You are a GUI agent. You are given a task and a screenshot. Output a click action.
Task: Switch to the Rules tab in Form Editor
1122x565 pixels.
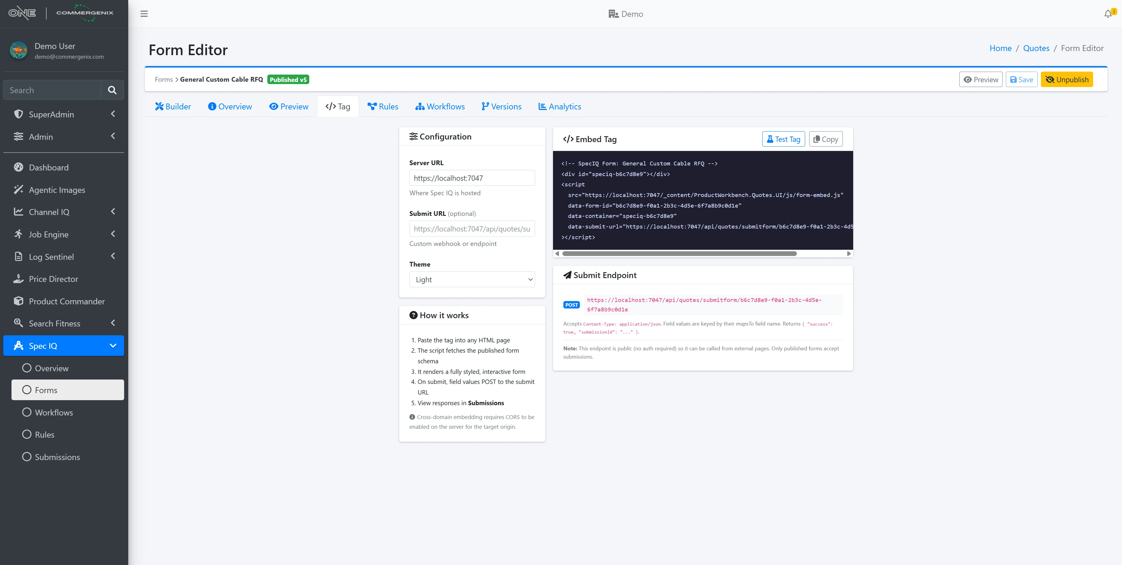(383, 107)
